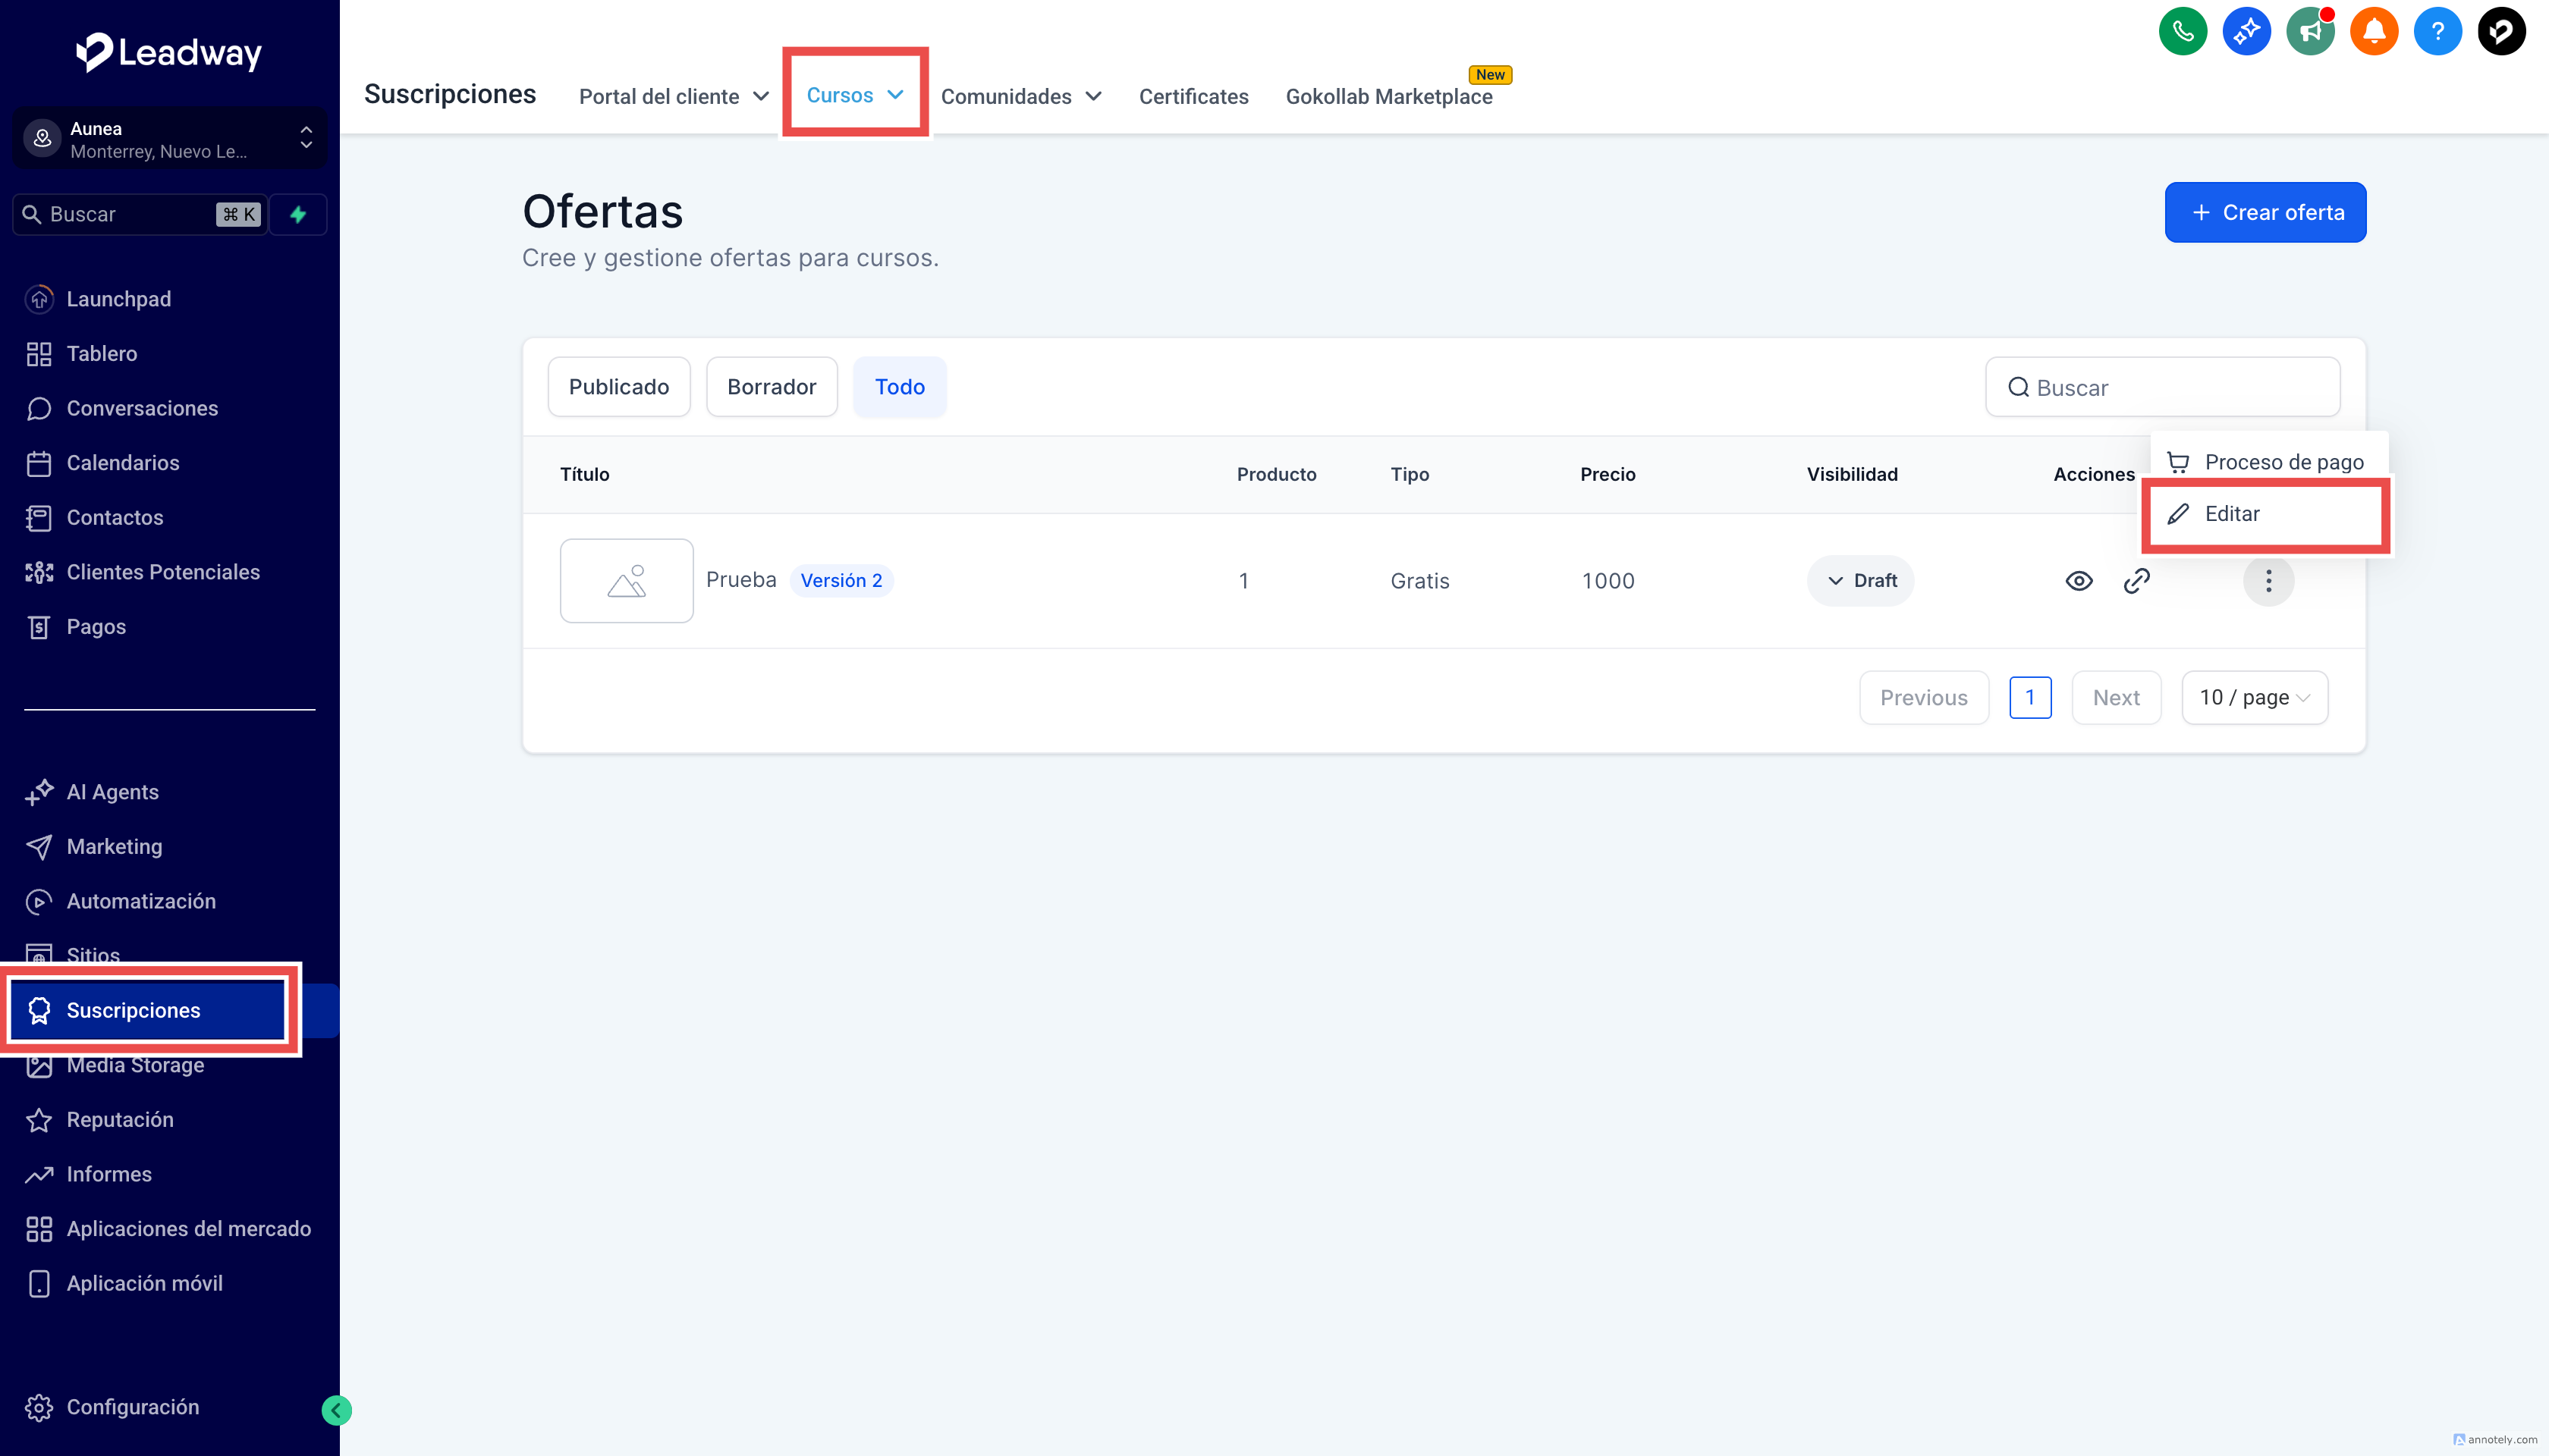Expand the Aunea account switcher
Image resolution: width=2549 pixels, height=1456 pixels.
click(169, 139)
